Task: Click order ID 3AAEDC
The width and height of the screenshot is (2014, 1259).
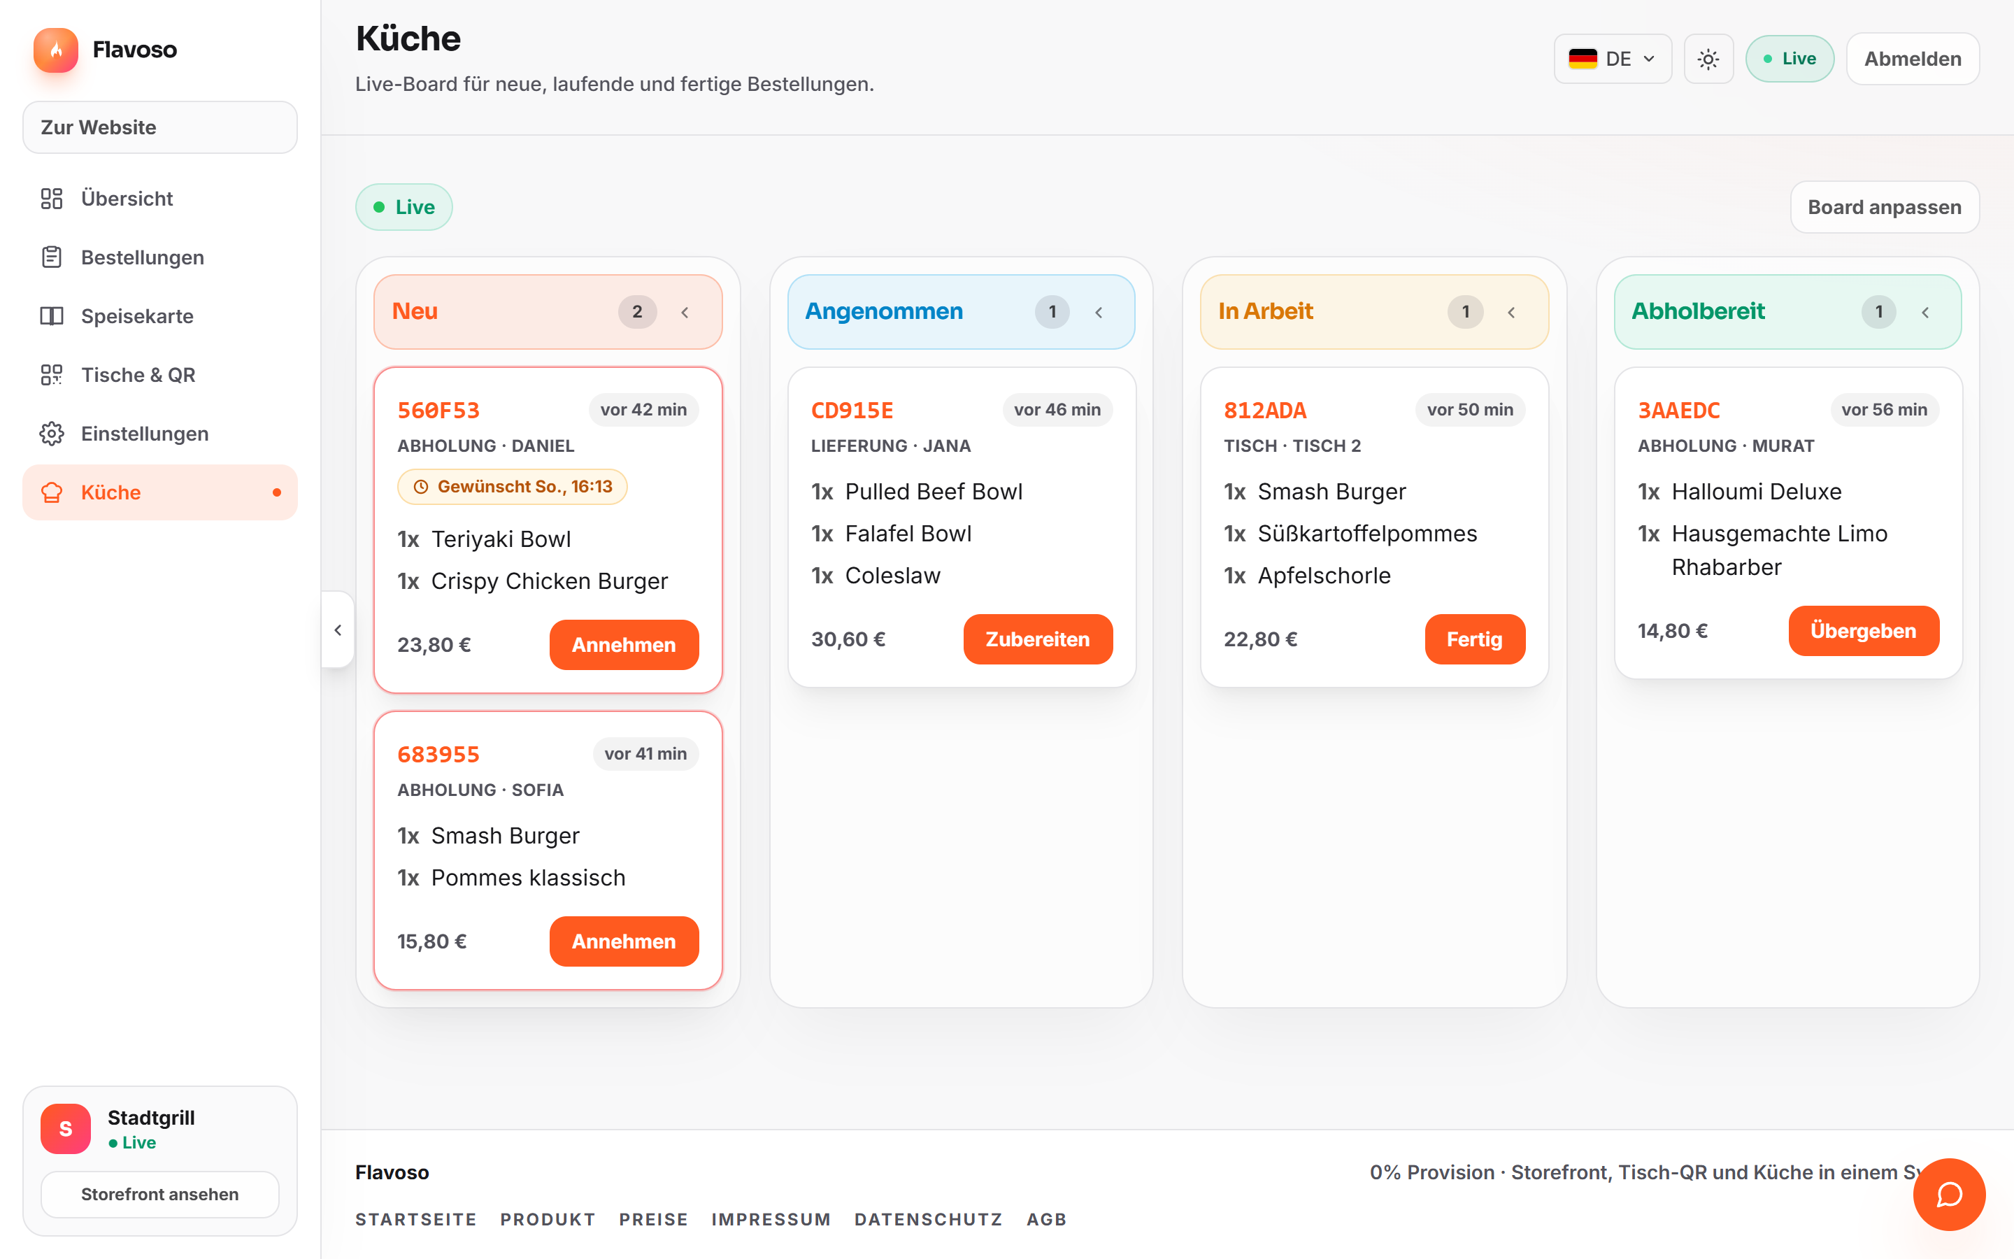Action: [x=1678, y=411]
